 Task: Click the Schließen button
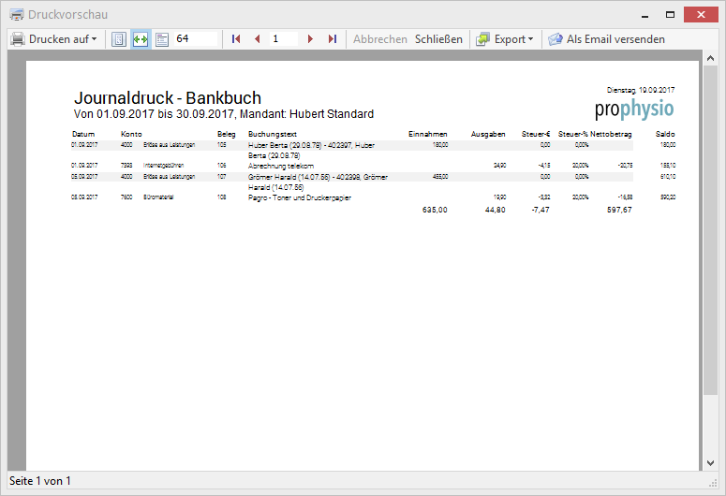438,39
